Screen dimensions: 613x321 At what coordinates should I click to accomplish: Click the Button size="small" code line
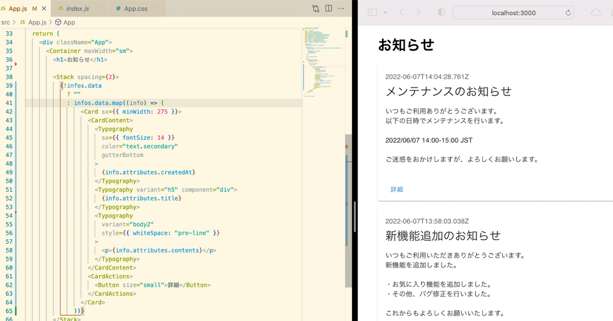point(152,285)
